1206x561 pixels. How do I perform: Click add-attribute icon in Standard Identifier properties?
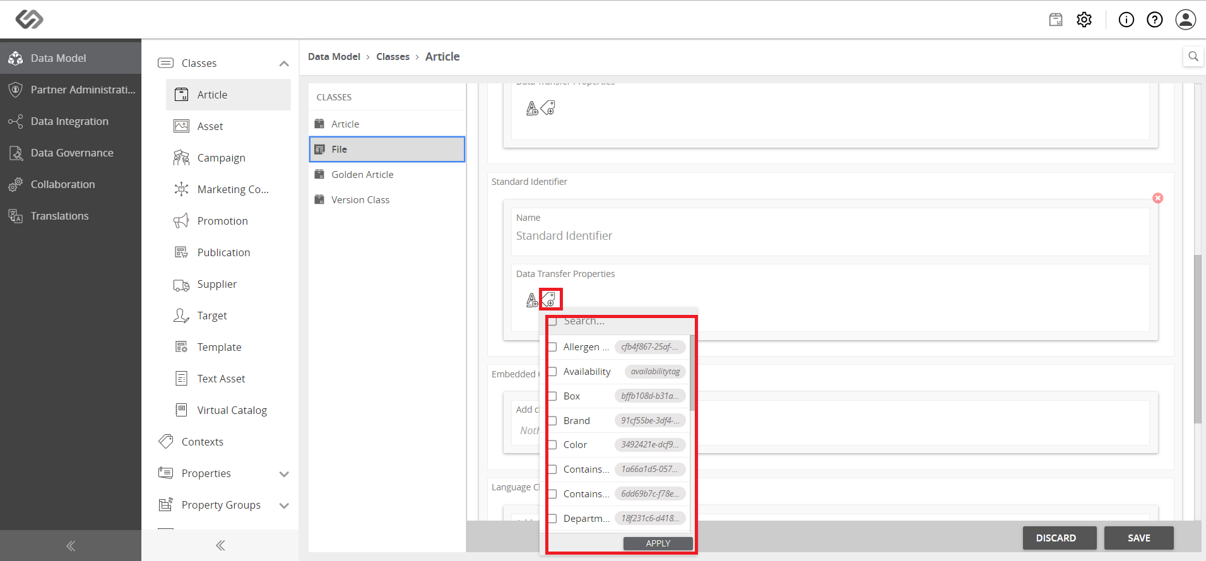point(532,300)
